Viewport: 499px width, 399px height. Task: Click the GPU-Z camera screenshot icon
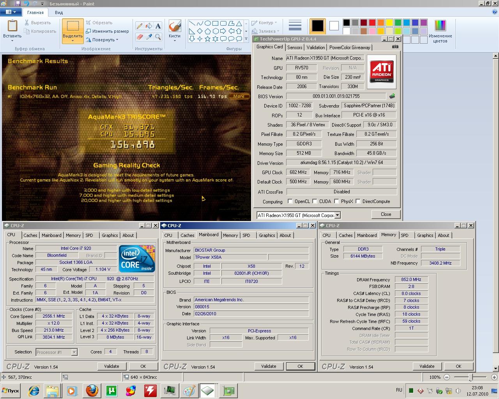click(x=395, y=47)
